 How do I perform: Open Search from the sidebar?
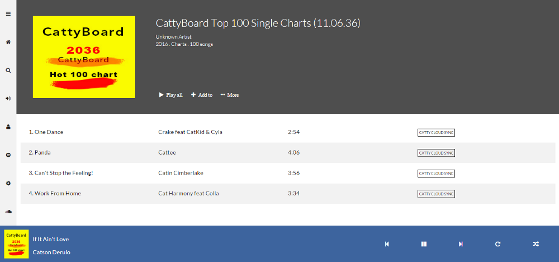pos(8,71)
